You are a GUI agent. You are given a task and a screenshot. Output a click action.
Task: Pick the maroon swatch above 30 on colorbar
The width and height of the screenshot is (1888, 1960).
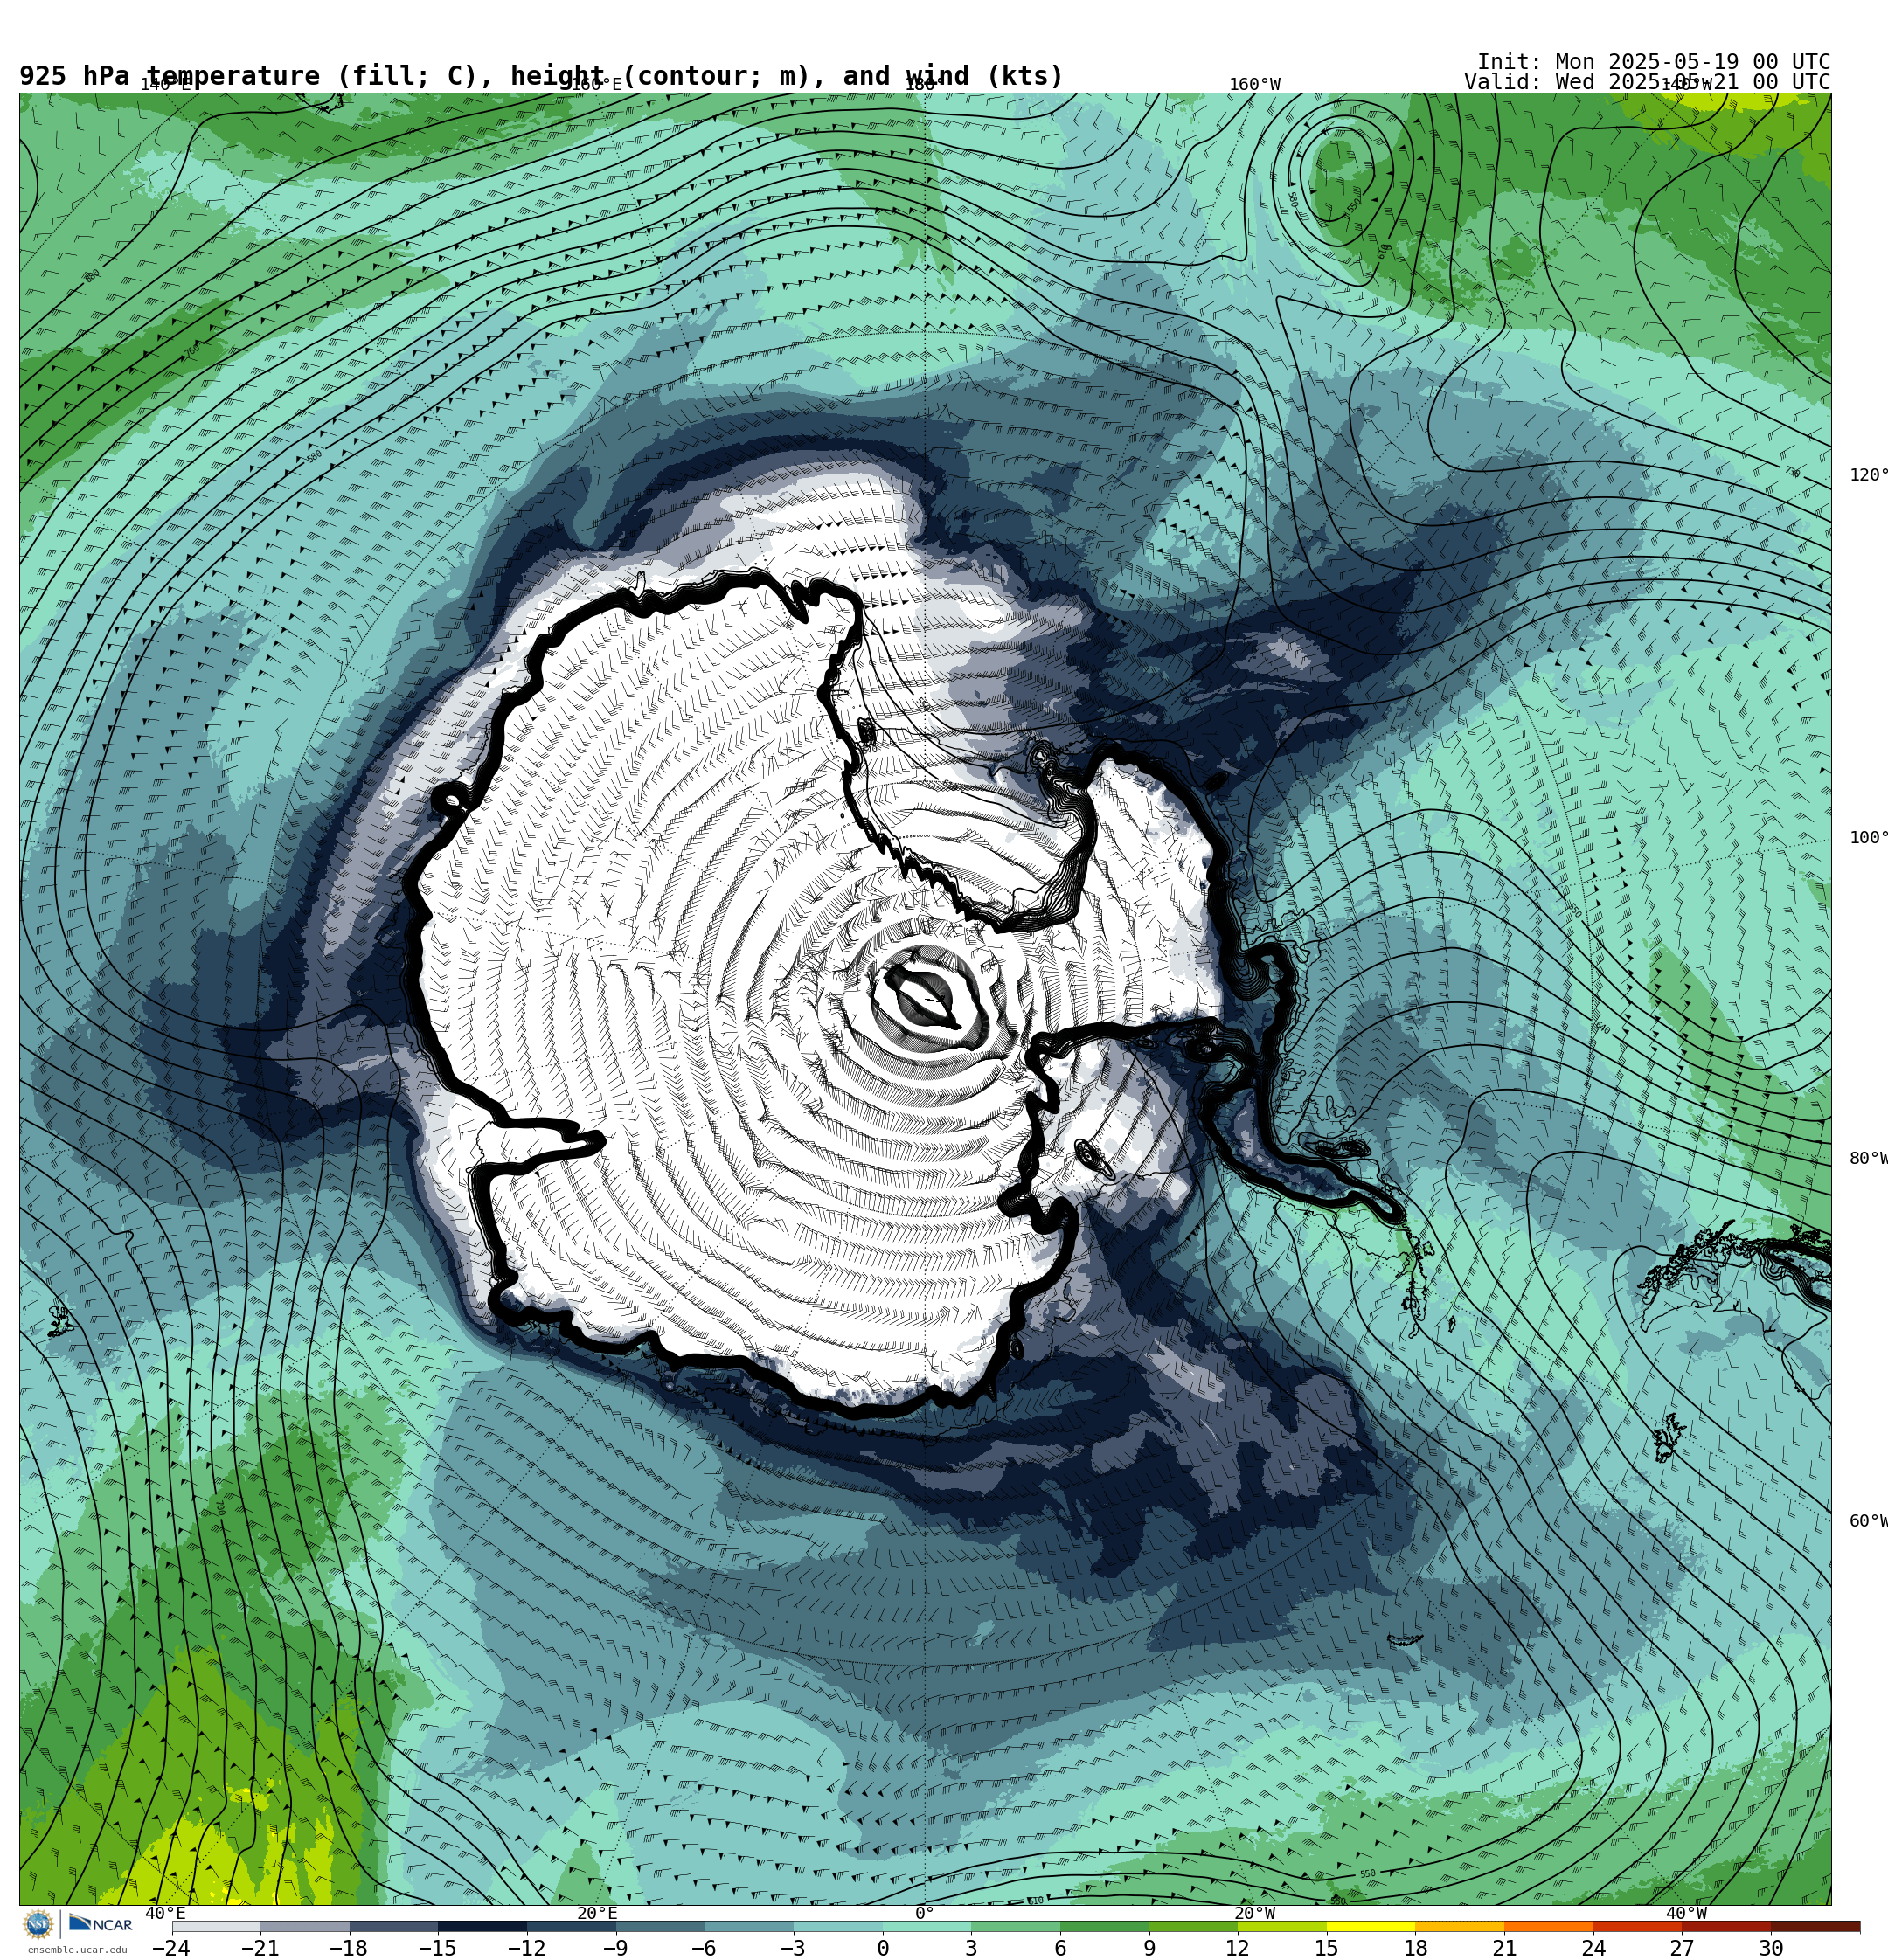(1815, 1926)
